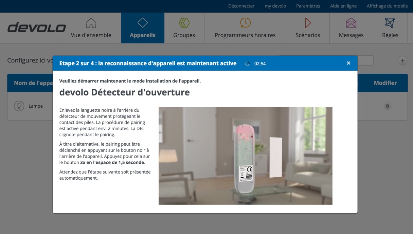
Task: Select the Scénarios play-arrow icon
Action: [x=308, y=23]
